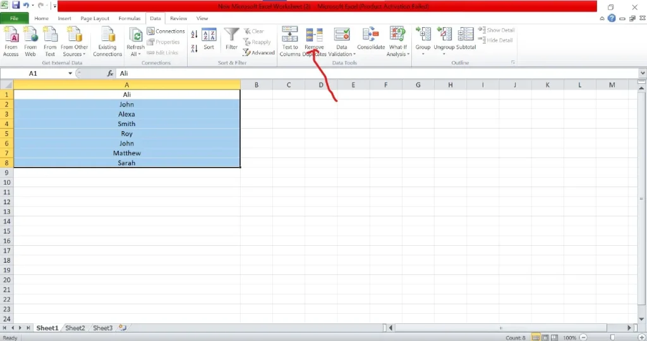Open the Name Box dropdown arrow
Viewport: 647px width, 341px height.
(x=70, y=74)
